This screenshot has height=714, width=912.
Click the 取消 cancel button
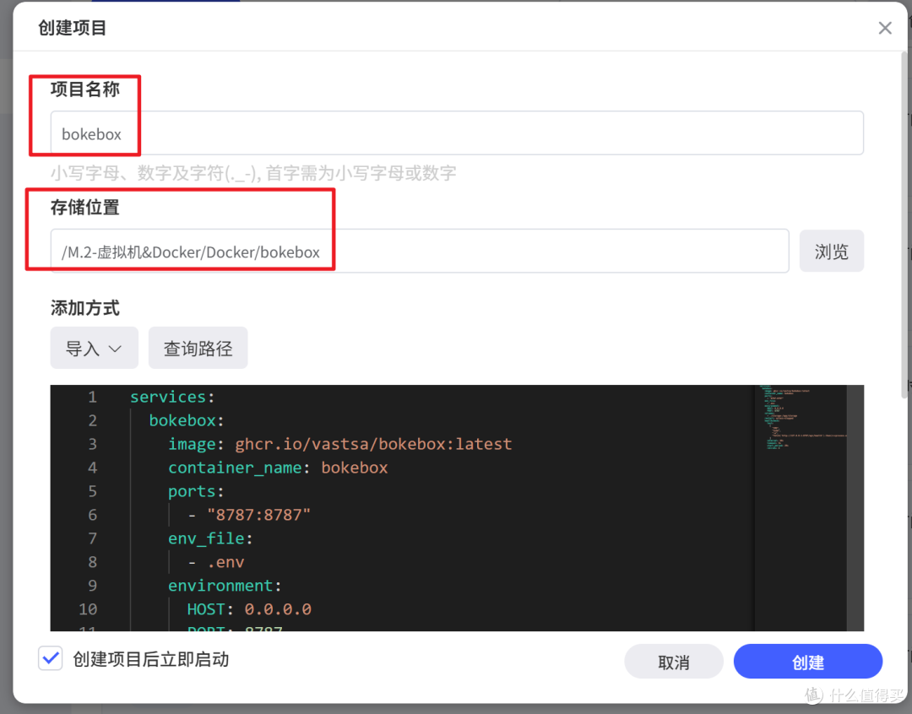(x=674, y=662)
